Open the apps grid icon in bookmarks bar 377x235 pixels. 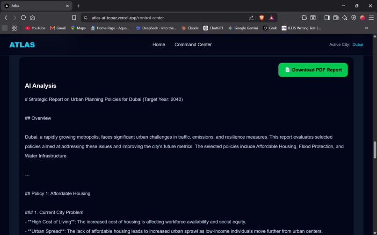[x=14, y=28]
